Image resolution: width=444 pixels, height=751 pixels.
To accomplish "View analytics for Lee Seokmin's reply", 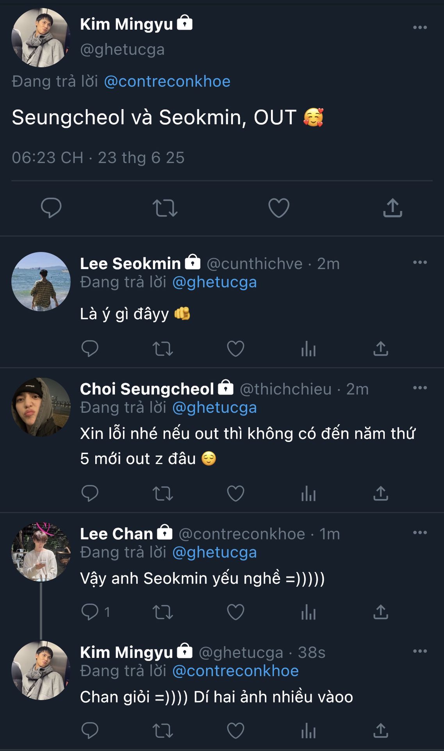I will (x=308, y=349).
